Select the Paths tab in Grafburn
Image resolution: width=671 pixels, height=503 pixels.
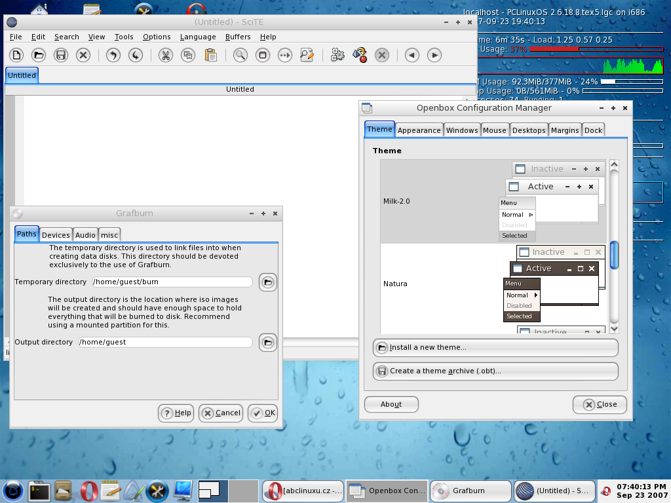[x=26, y=234]
